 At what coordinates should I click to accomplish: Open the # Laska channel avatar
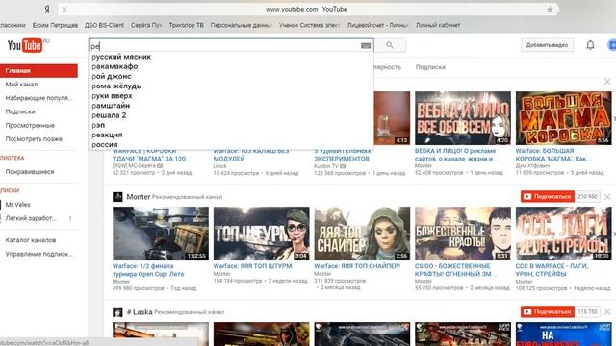point(117,312)
